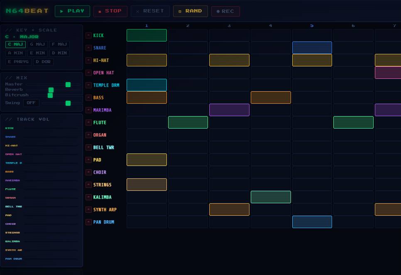Mute the SYNTH ARP track
This screenshot has height=275, width=401.
(x=88, y=209)
